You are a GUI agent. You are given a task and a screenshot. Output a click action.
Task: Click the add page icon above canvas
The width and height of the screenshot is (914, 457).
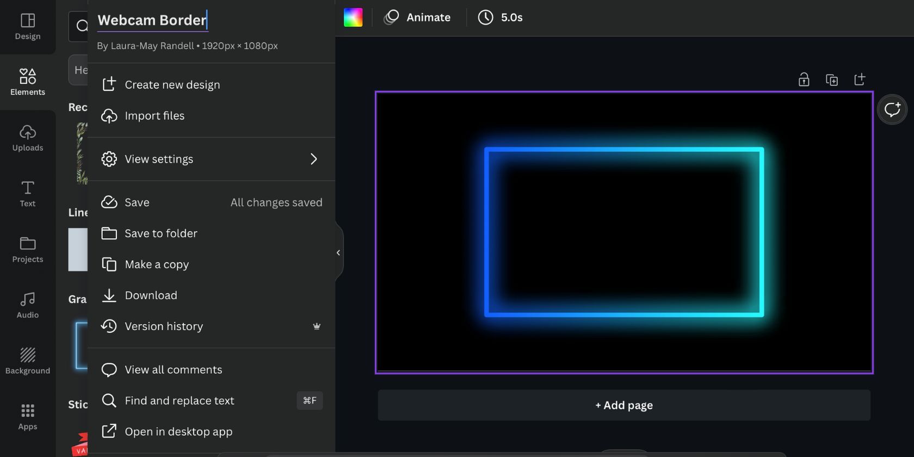click(x=860, y=80)
